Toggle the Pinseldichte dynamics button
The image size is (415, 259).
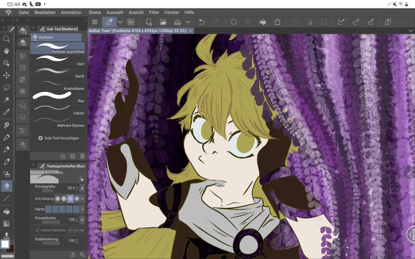[82, 219]
